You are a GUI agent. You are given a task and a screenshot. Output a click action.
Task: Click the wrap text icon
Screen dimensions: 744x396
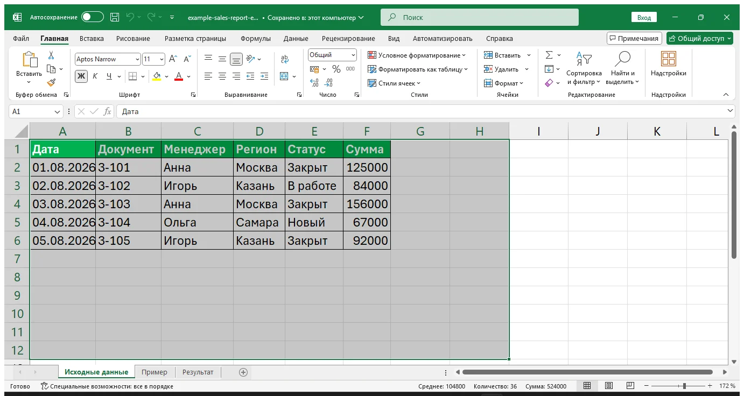(285, 59)
